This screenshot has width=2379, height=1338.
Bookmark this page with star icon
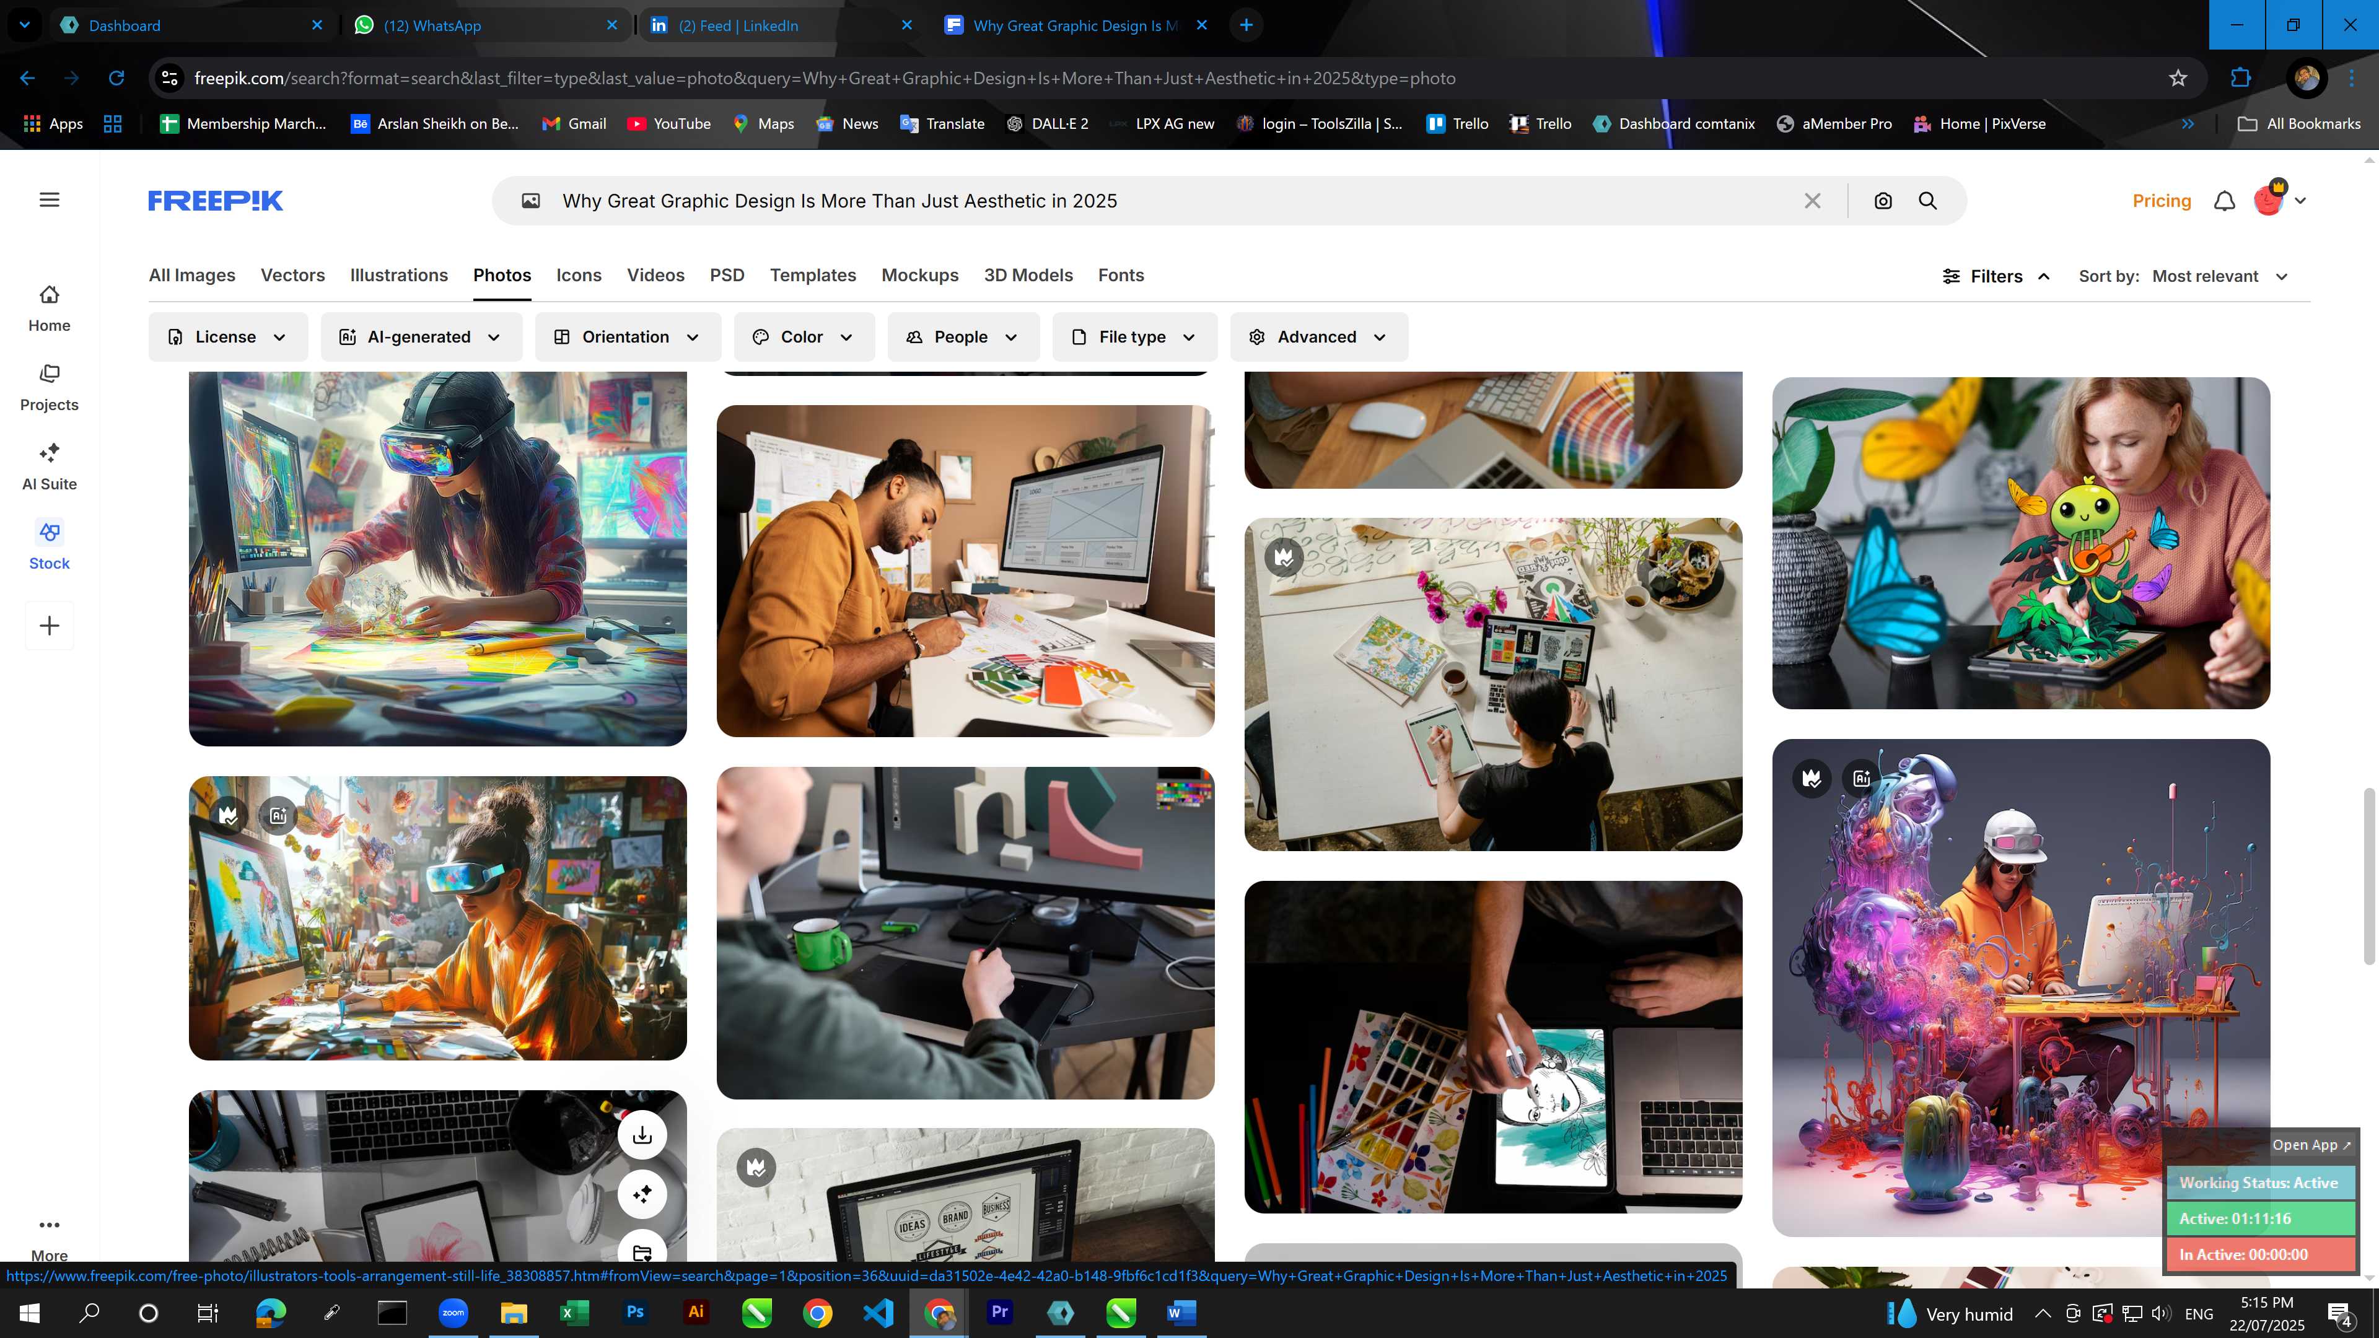click(x=2178, y=79)
